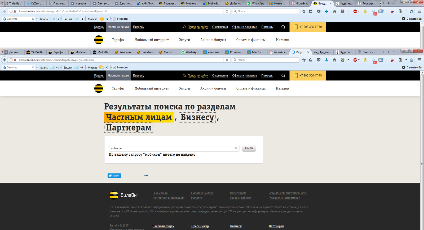Click site info icon in lower window address bar
The height and width of the screenshot is (230, 424).
[x=11, y=60]
